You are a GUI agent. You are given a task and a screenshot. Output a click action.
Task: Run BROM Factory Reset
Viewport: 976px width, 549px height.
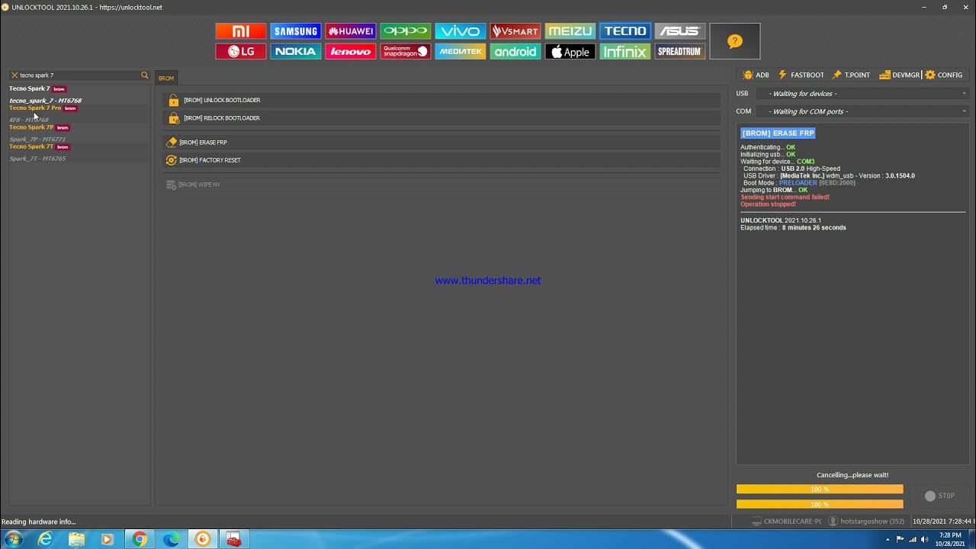[441, 160]
